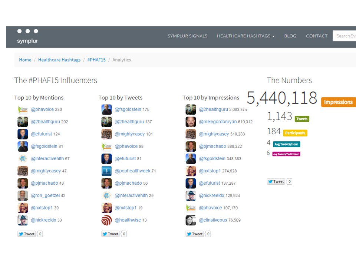
Task: Tweet the Top 10 by Mentions list
Action: (x=27, y=234)
